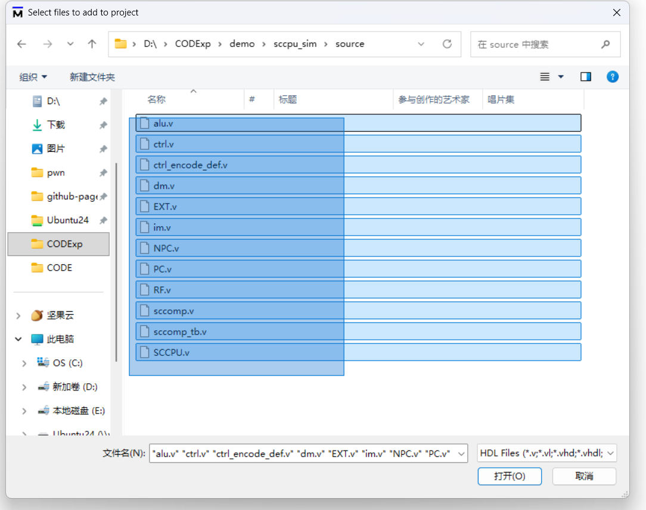
Task: Click the search magnifier icon
Action: (x=605, y=45)
